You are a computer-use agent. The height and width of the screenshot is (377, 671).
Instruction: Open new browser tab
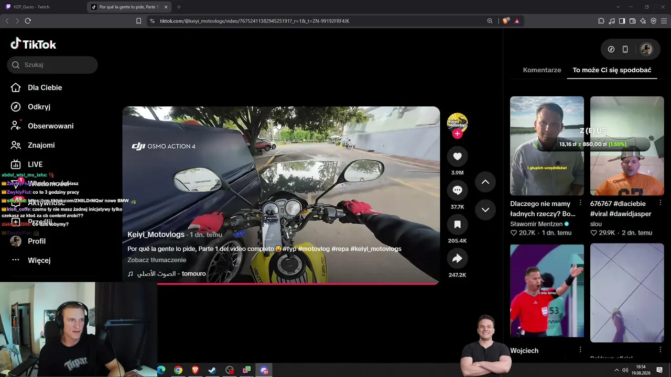[x=179, y=7]
